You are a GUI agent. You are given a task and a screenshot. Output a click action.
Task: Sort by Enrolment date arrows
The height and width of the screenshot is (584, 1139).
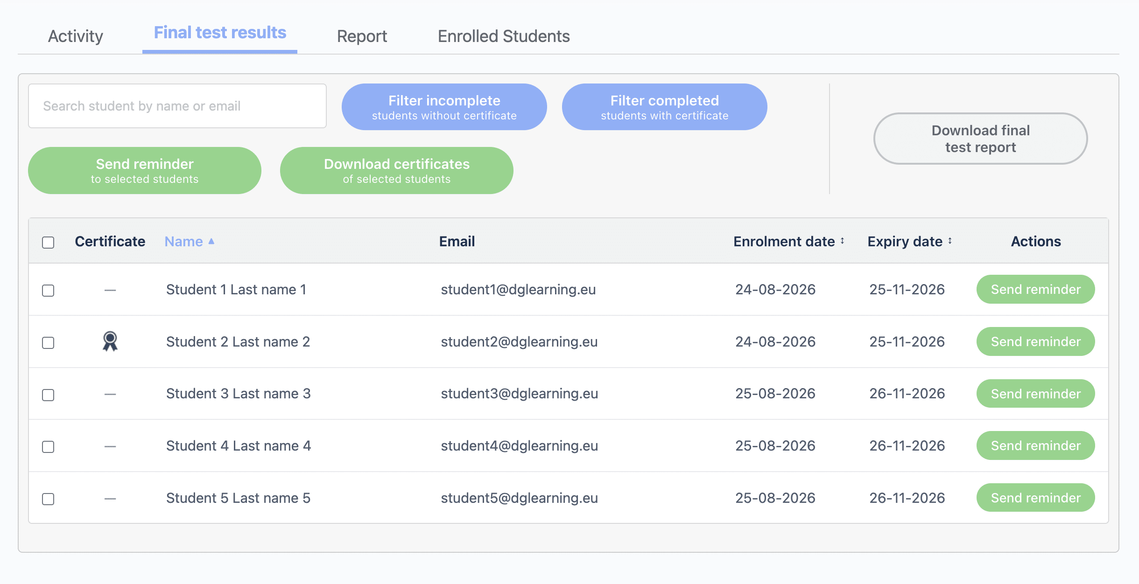click(843, 241)
